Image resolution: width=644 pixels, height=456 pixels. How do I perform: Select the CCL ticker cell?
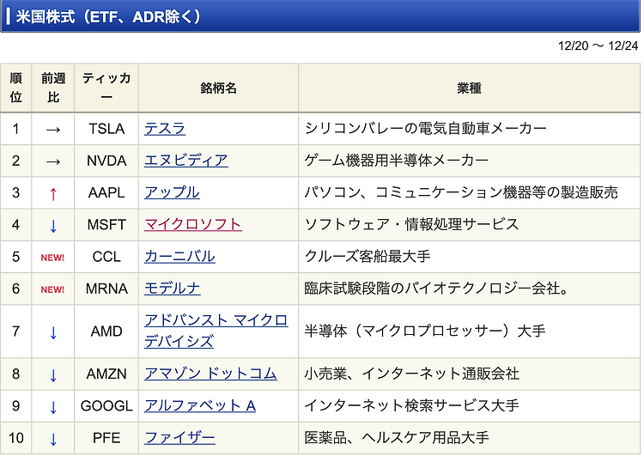[106, 257]
